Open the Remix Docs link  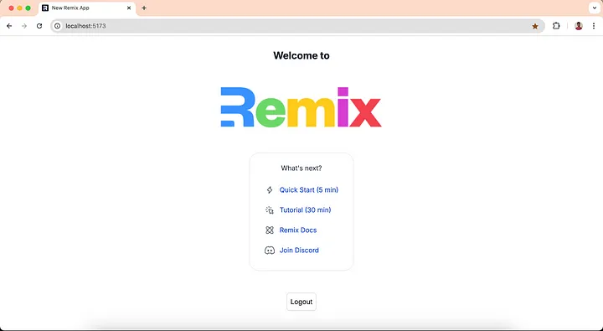point(298,230)
